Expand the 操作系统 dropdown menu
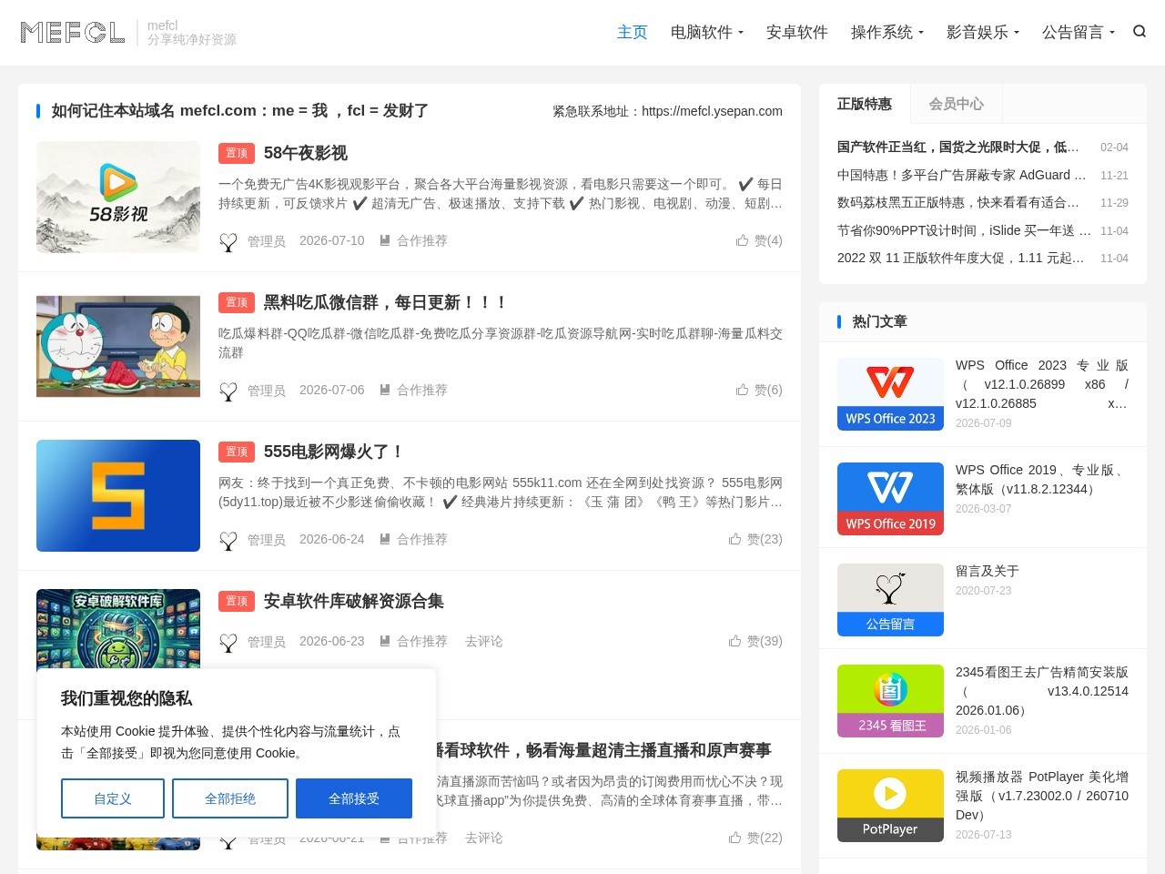The width and height of the screenshot is (1165, 874). pyautogui.click(x=887, y=32)
